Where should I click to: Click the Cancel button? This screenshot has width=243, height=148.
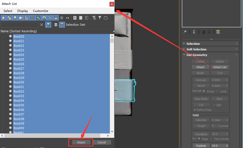tap(101, 142)
